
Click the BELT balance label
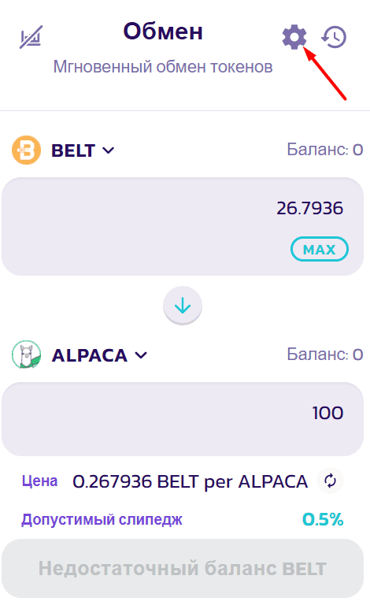click(324, 150)
